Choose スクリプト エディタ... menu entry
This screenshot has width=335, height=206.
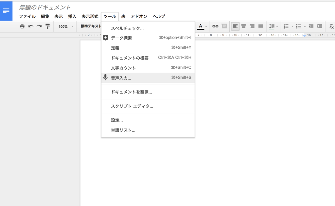coord(148,106)
